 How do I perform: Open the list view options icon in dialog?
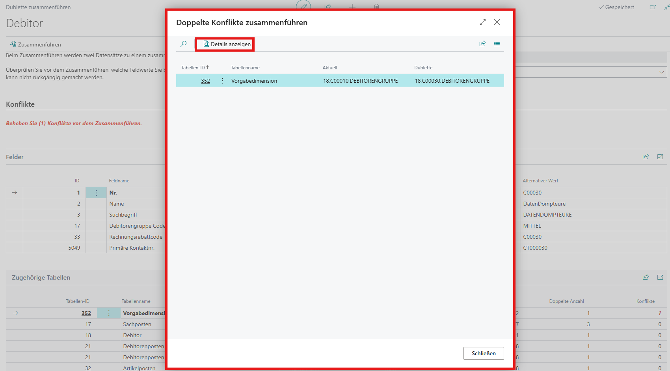[x=497, y=44]
